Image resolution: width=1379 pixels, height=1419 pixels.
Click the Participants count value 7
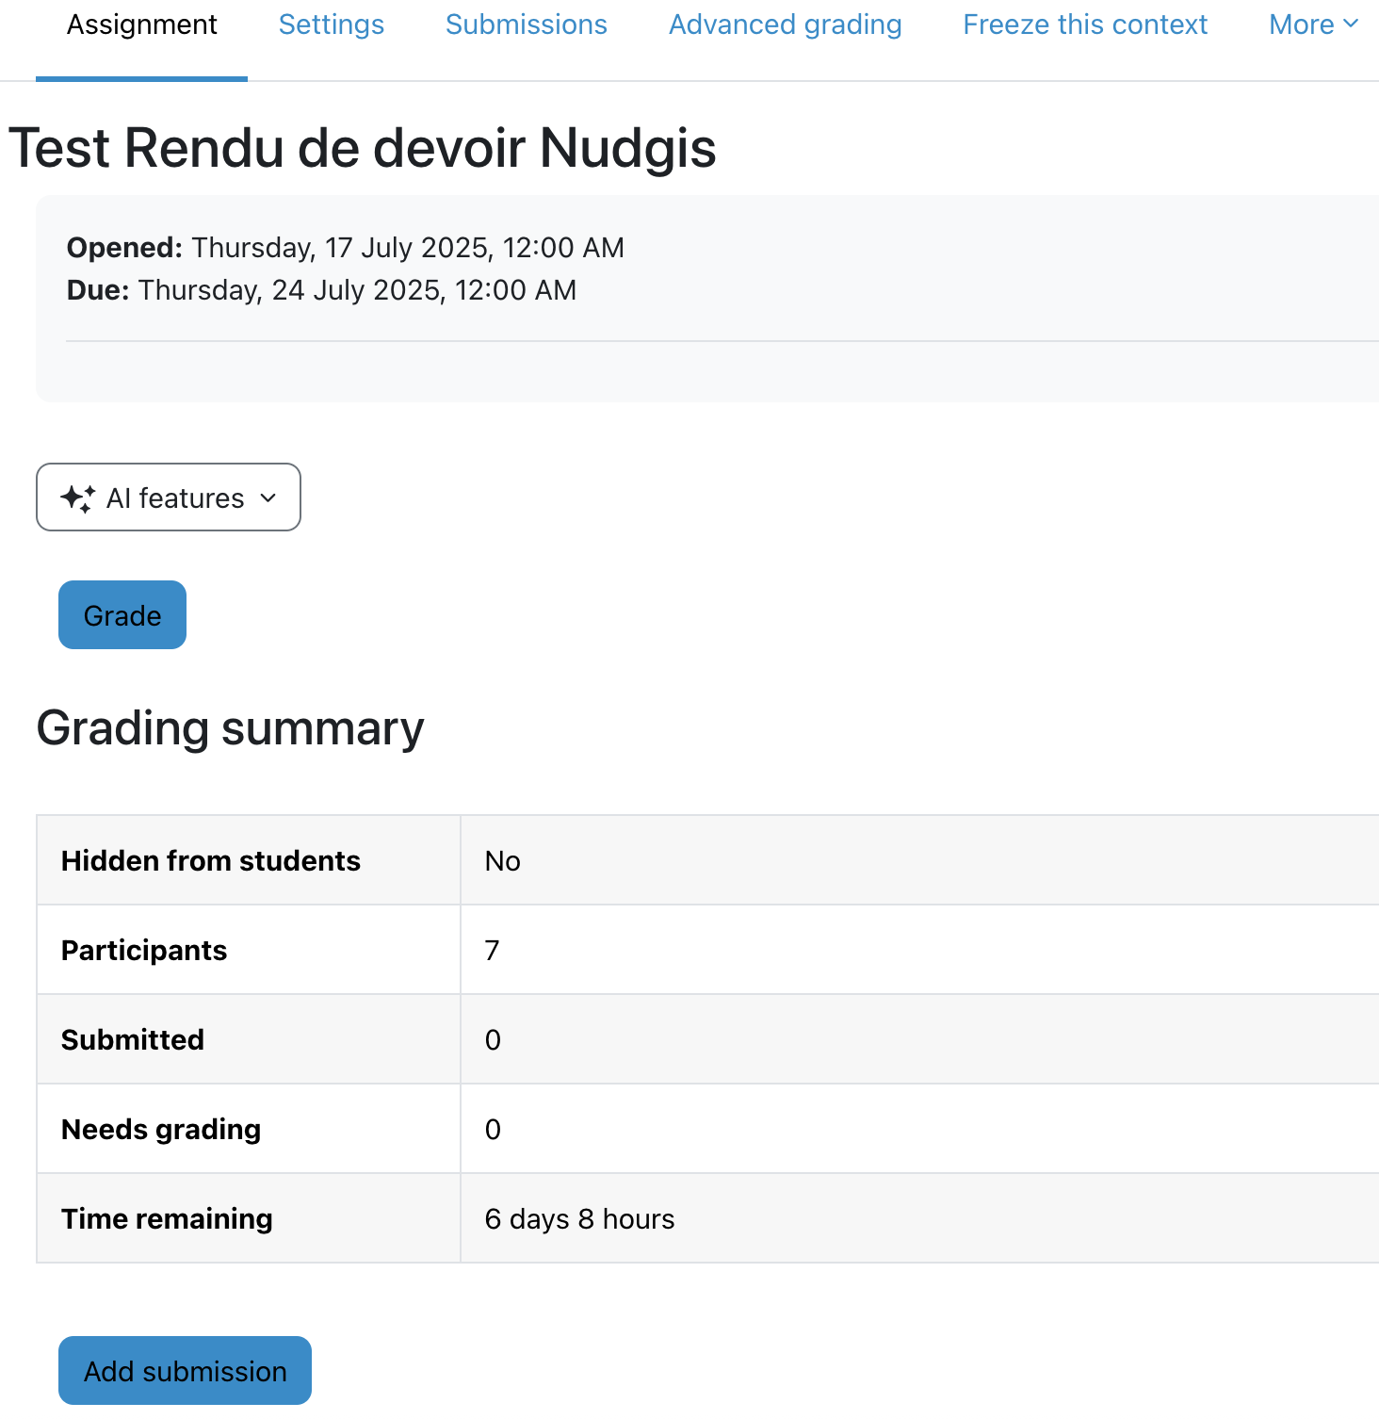tap(492, 951)
